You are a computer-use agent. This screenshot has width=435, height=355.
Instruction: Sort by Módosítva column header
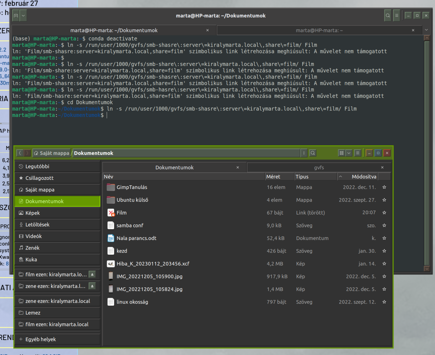pos(358,176)
